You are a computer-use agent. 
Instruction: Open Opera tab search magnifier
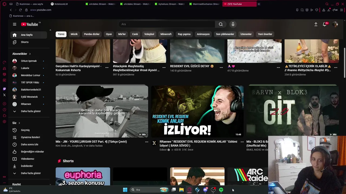pyautogui.click(x=327, y=4)
